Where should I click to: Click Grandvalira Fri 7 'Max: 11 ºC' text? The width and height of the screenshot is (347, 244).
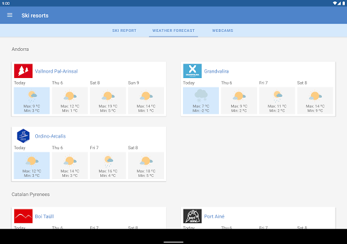(x=277, y=106)
